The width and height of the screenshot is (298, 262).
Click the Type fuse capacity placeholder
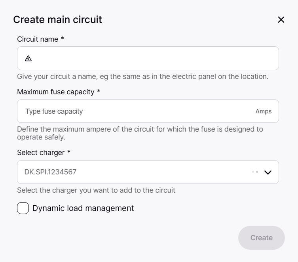click(x=54, y=111)
